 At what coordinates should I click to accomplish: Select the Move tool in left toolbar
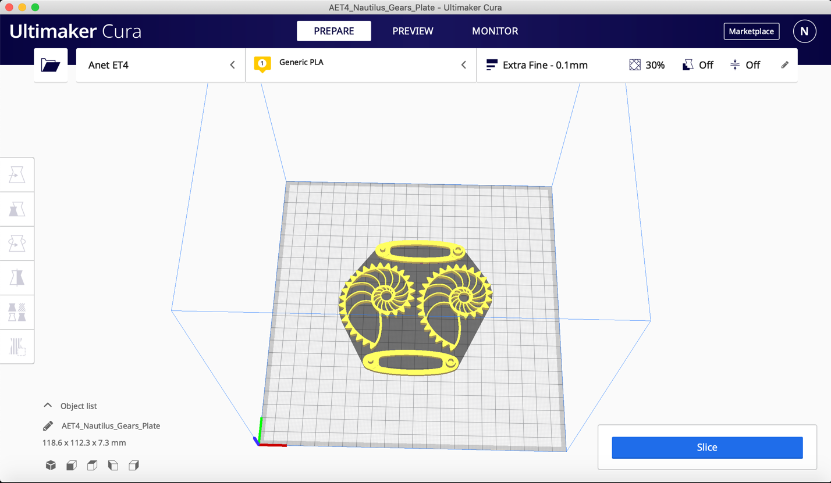click(x=17, y=175)
